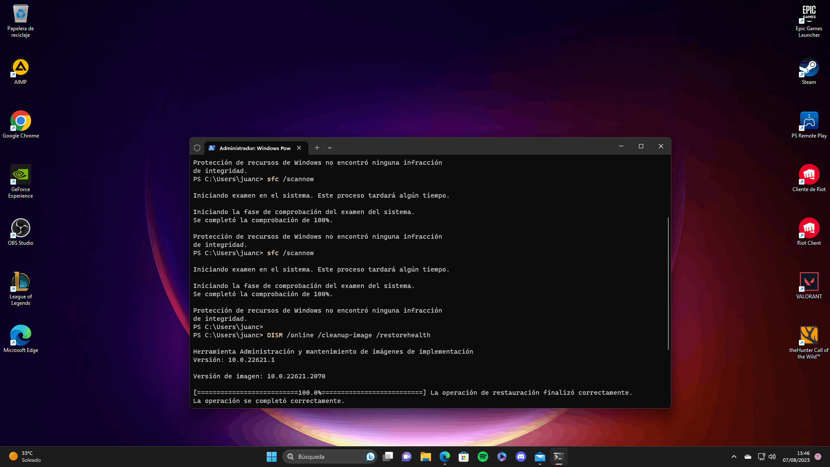The height and width of the screenshot is (467, 830).
Task: Open the new tab dropdown chevron
Action: point(330,148)
